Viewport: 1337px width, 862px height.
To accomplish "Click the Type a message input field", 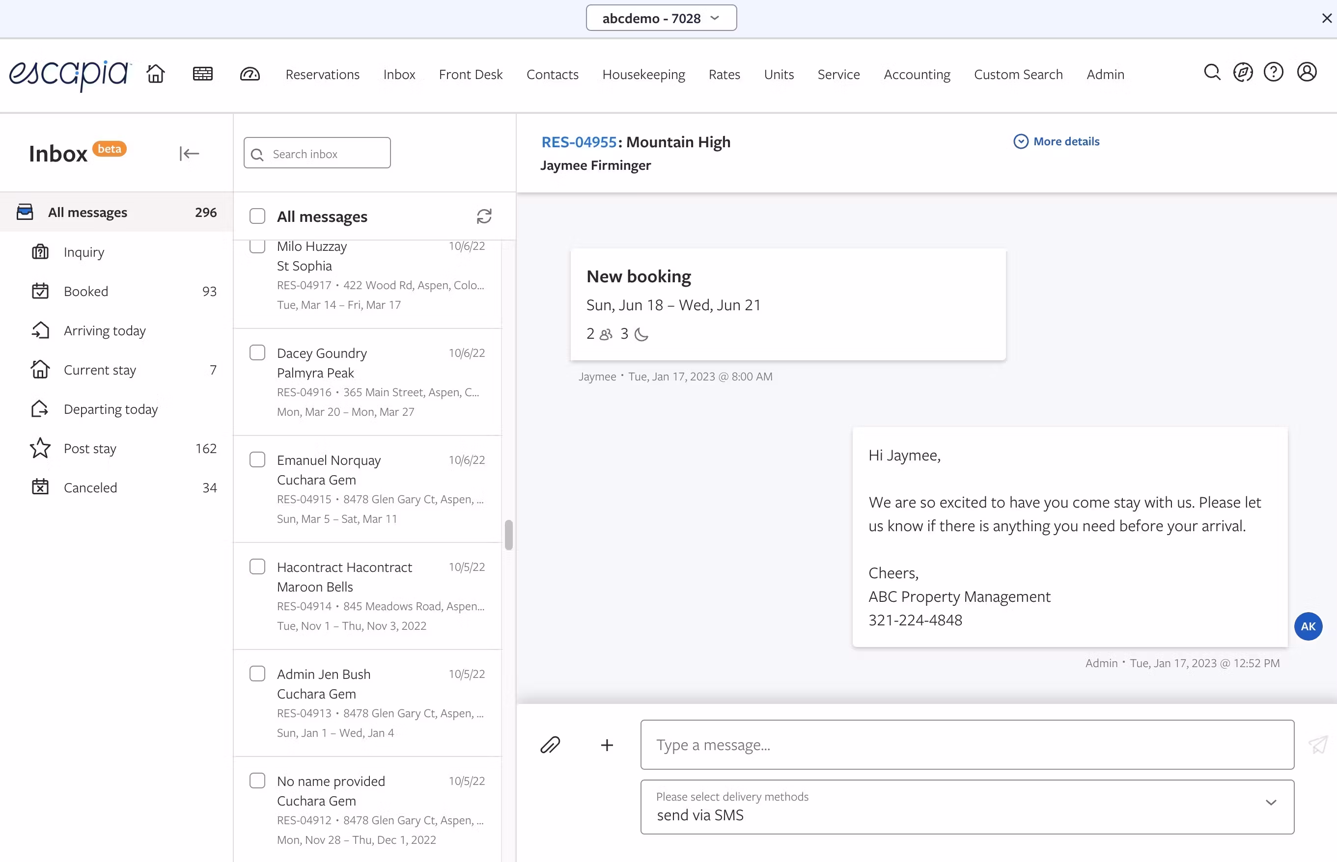I will point(967,745).
